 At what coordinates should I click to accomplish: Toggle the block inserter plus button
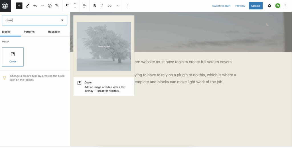(19, 6)
